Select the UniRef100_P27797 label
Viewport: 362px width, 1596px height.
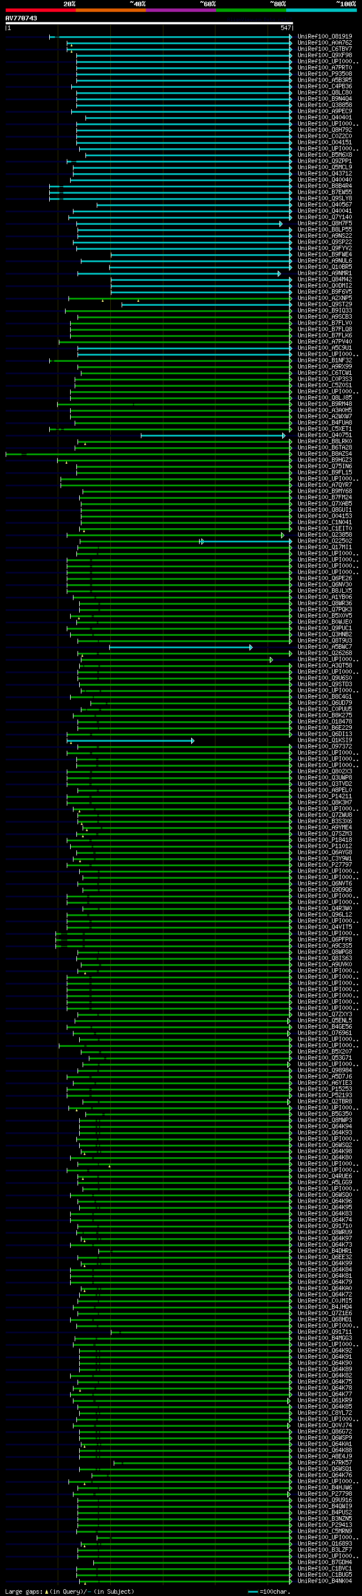click(x=325, y=865)
